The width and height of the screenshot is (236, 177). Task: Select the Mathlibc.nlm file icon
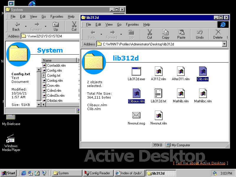[x=203, y=93]
